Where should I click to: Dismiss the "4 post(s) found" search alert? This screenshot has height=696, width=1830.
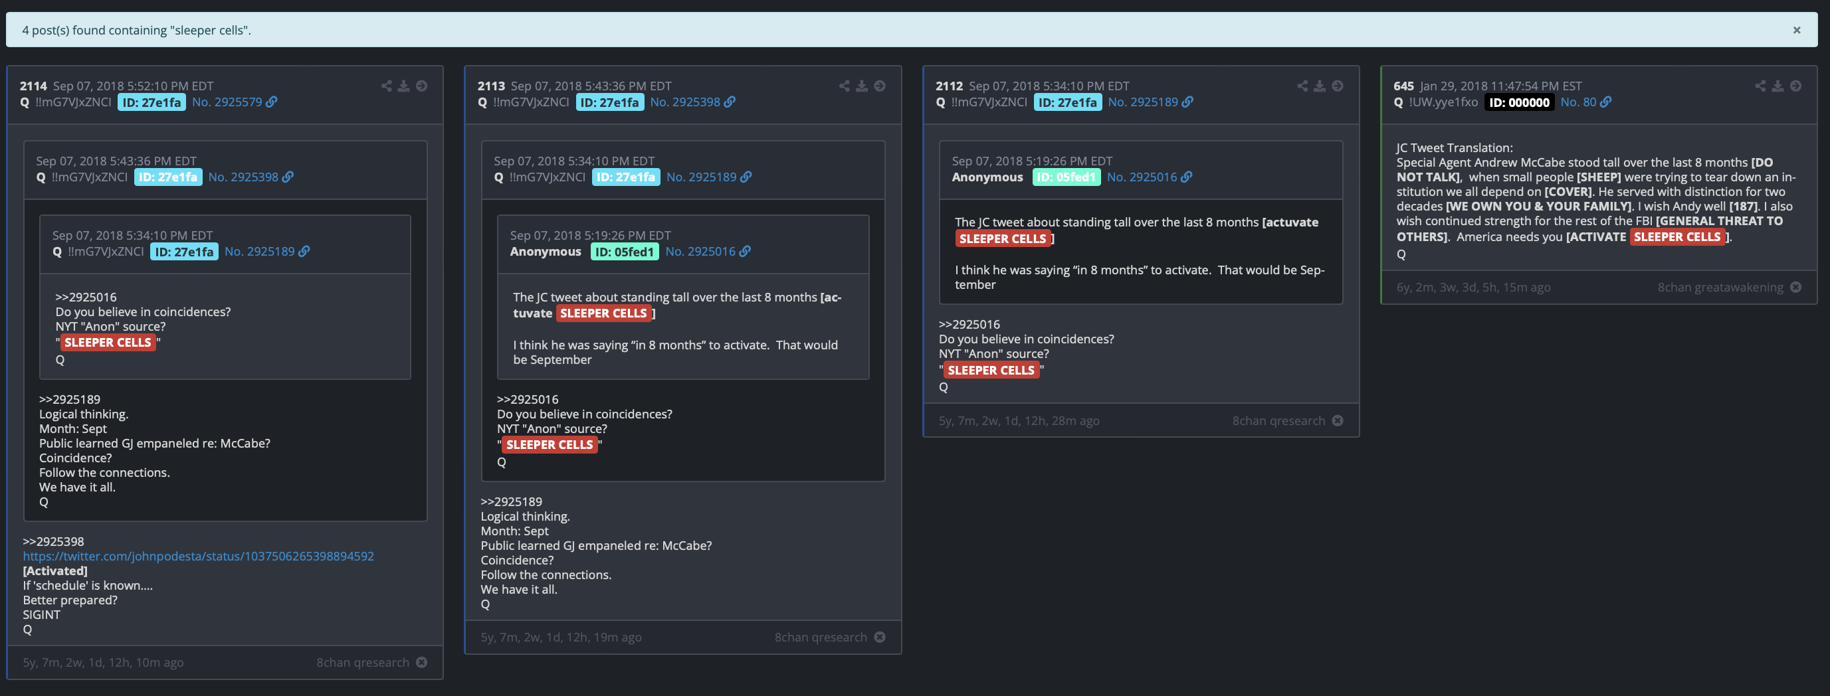point(1797,30)
